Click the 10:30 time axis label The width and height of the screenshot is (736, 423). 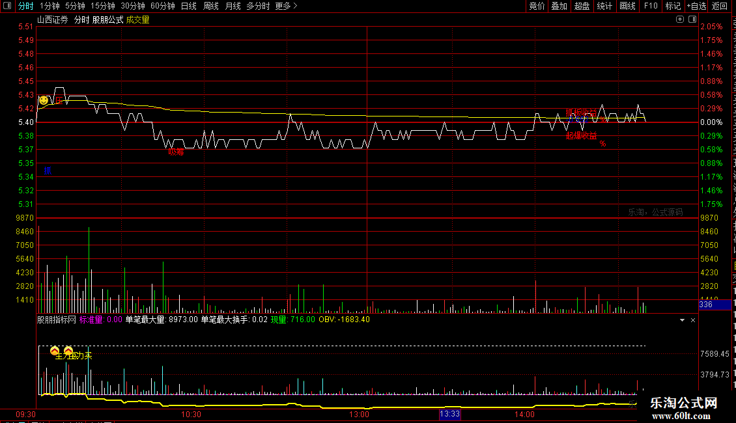click(191, 415)
